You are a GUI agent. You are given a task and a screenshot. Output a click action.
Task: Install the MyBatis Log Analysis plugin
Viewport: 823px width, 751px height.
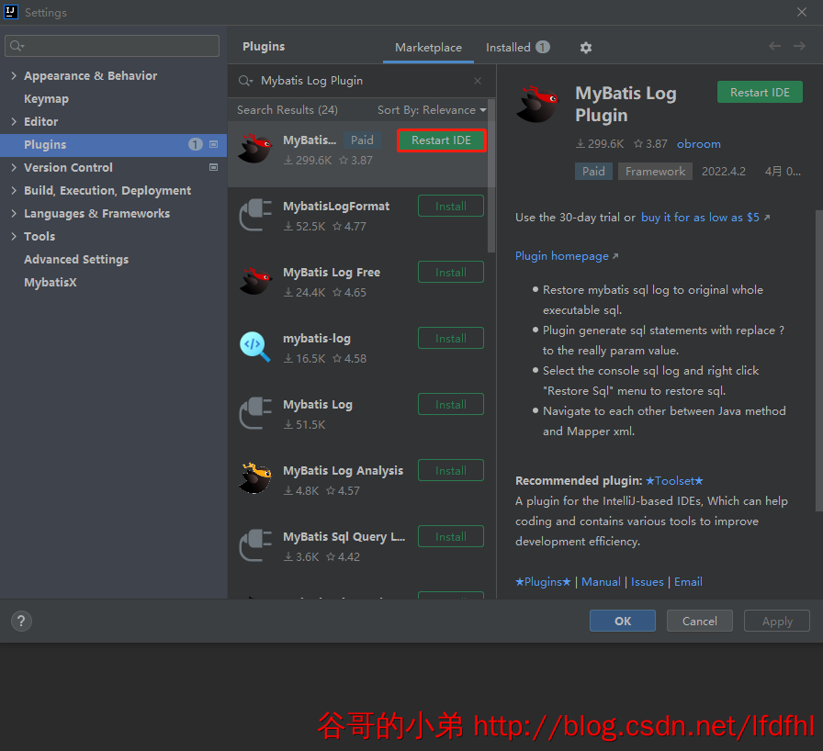[451, 470]
